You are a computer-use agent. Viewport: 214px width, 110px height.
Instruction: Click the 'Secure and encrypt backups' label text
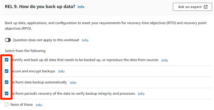(x=34, y=71)
